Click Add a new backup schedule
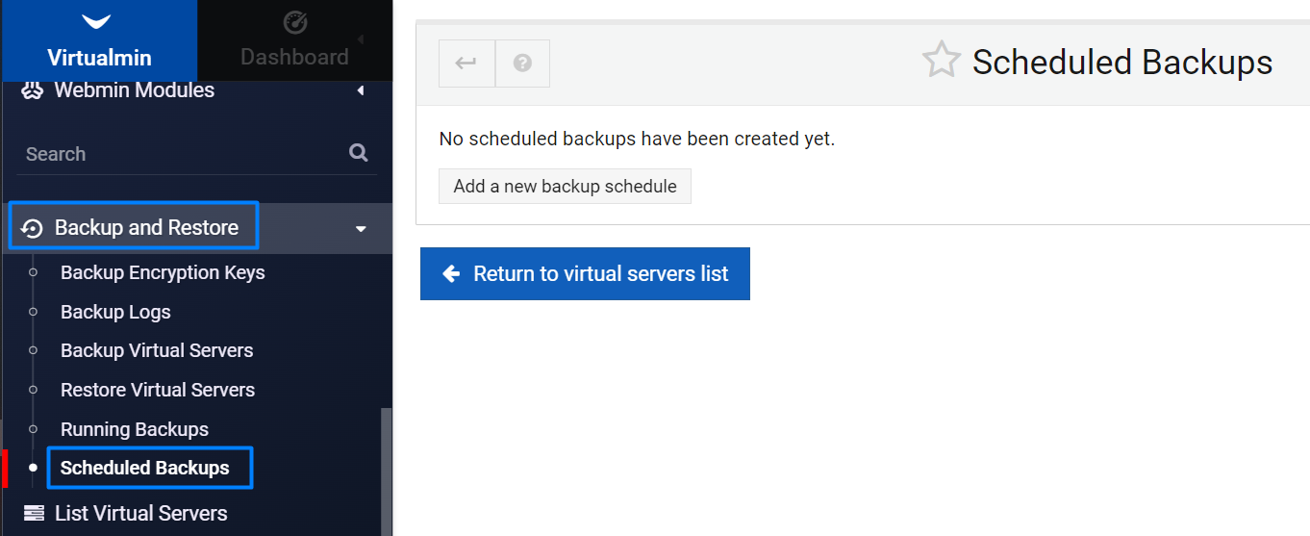Viewport: 1310px width, 536px height. click(x=565, y=186)
